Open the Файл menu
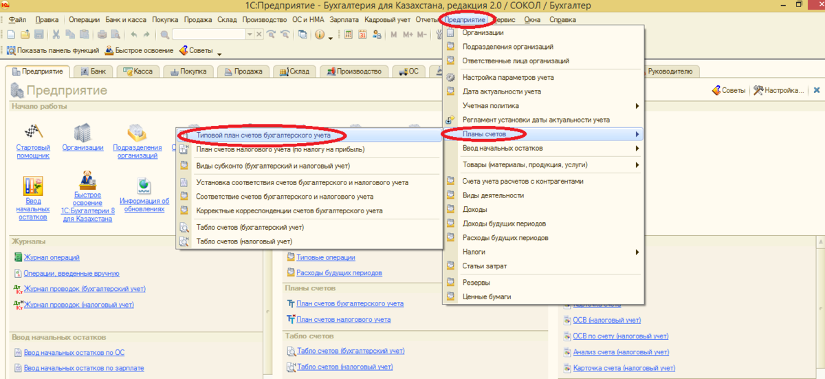The image size is (825, 379). tap(19, 20)
